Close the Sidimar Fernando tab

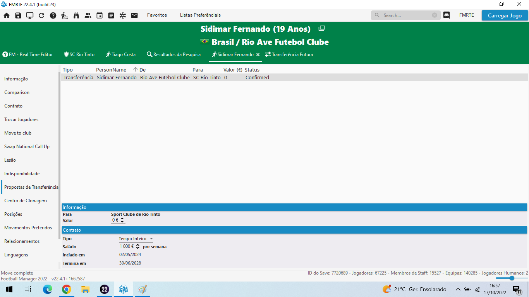(258, 55)
